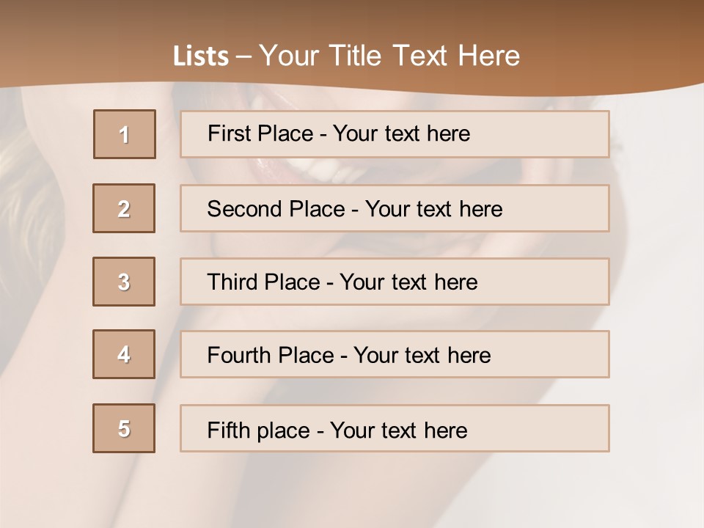Click the number 5 box
Viewport: 704px width, 528px height.
pyautogui.click(x=124, y=428)
